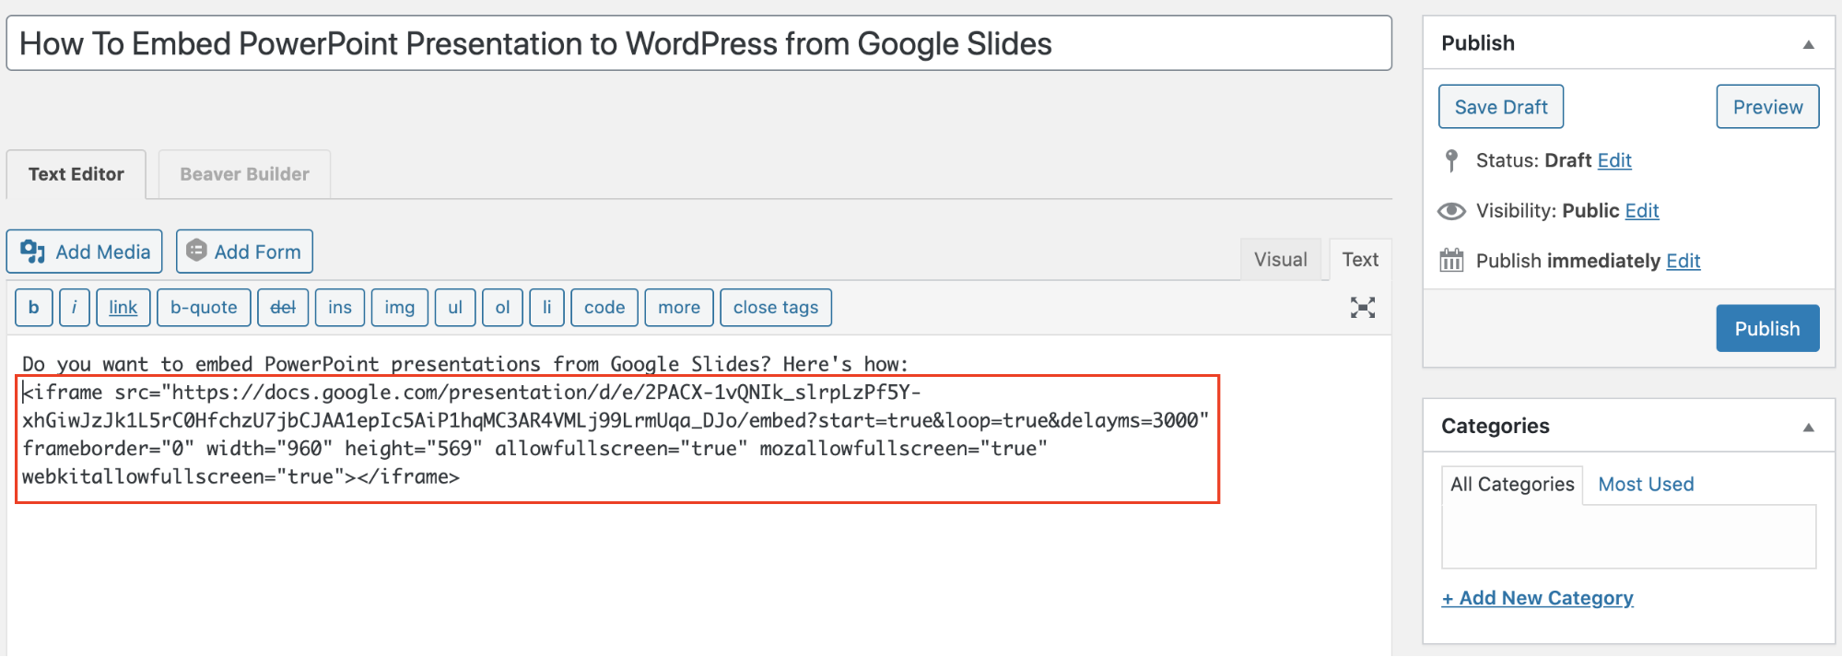The image size is (1842, 657).
Task: Insert italic tag with i button
Action: [74, 308]
